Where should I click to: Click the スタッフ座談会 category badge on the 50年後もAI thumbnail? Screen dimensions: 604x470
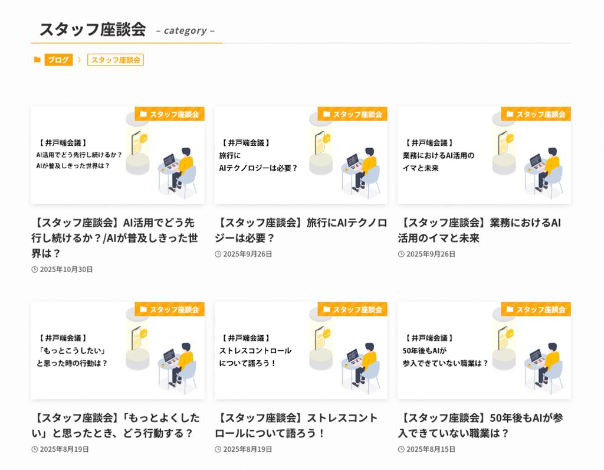[x=536, y=309]
